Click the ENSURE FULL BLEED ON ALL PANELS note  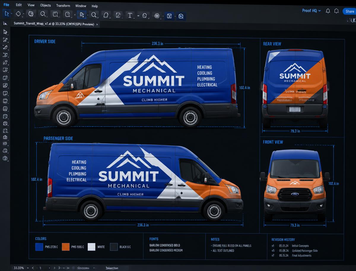(x=232, y=246)
